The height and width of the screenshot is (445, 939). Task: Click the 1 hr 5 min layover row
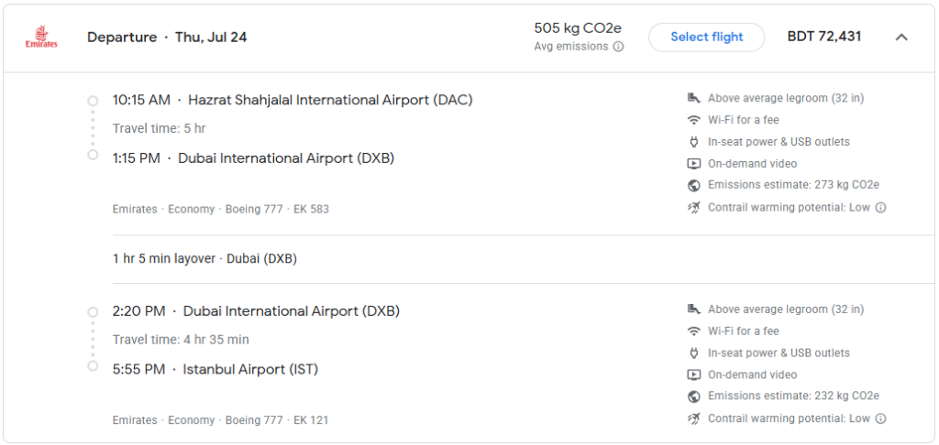(x=204, y=259)
